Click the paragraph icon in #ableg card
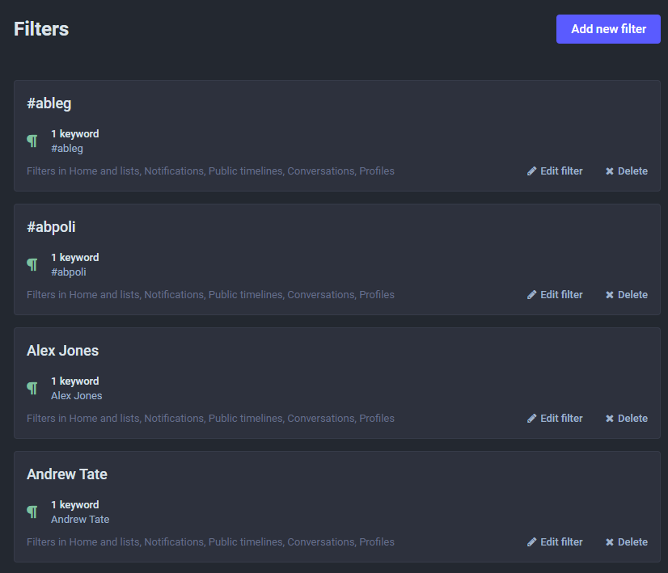The width and height of the screenshot is (668, 573). tap(32, 141)
